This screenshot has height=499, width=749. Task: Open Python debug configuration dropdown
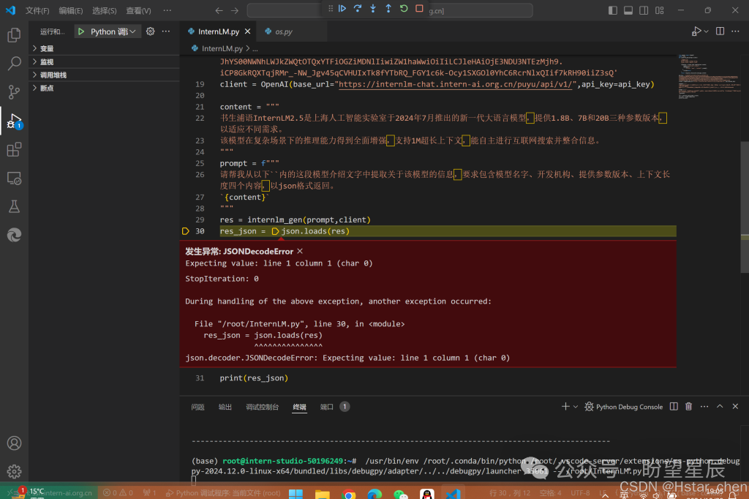click(113, 31)
